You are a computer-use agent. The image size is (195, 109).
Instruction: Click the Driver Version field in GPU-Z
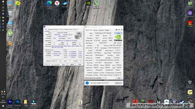point(108,60)
